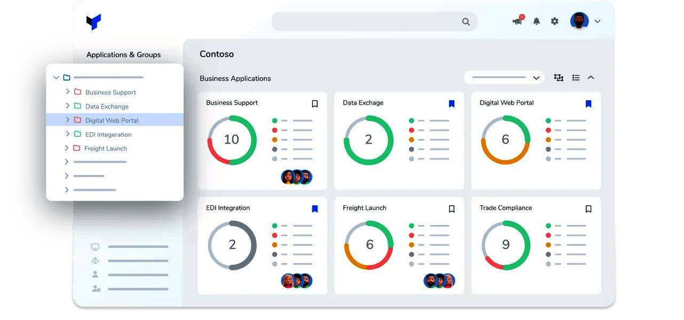Screen dimensions: 684x320
Task: Collapse the Business Applications section
Action: coord(591,77)
